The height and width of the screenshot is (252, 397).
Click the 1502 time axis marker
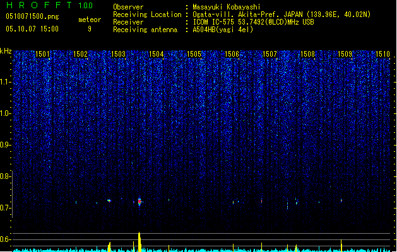[x=80, y=54]
